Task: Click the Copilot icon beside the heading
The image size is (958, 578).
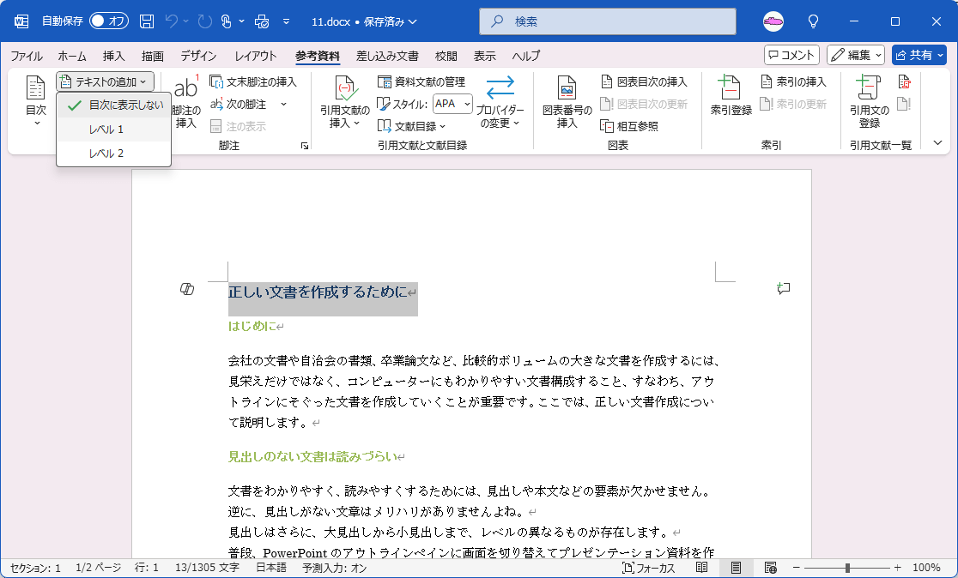Action: (x=187, y=289)
